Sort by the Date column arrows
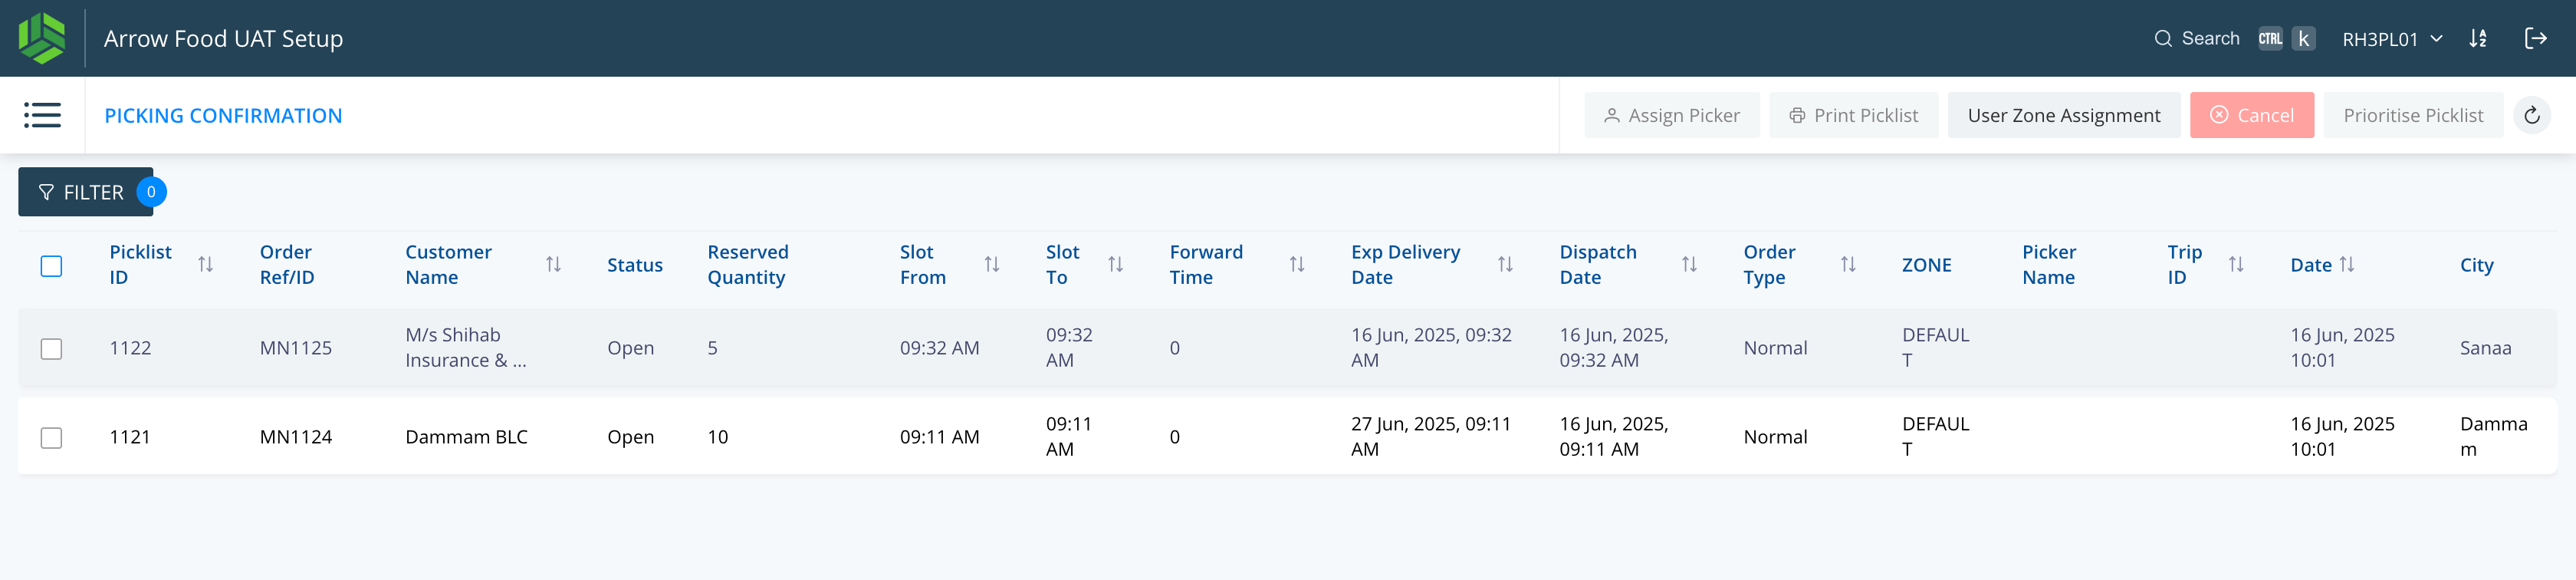The height and width of the screenshot is (580, 2576). [x=2347, y=264]
